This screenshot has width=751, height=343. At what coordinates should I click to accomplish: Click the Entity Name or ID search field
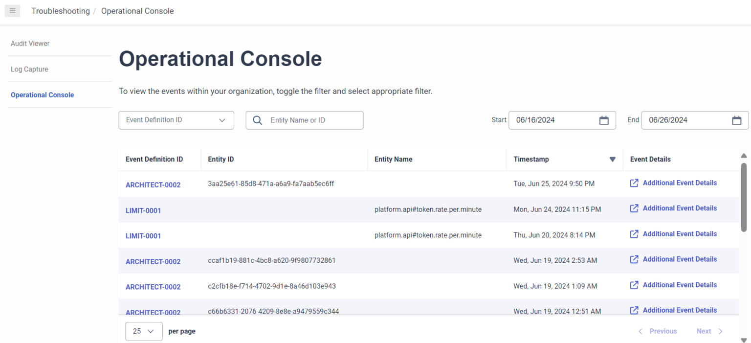308,120
